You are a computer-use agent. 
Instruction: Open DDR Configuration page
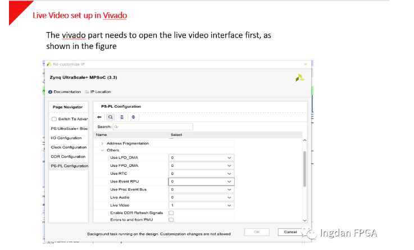click(x=68, y=157)
